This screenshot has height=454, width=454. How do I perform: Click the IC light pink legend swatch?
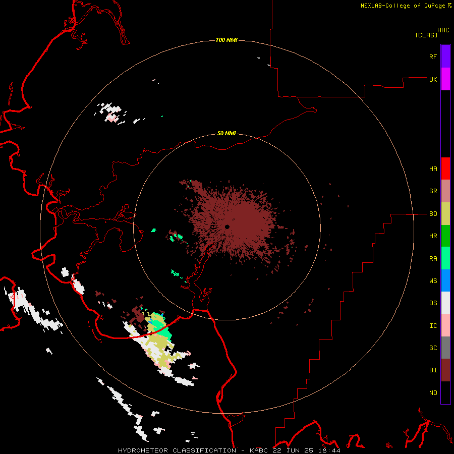click(445, 325)
